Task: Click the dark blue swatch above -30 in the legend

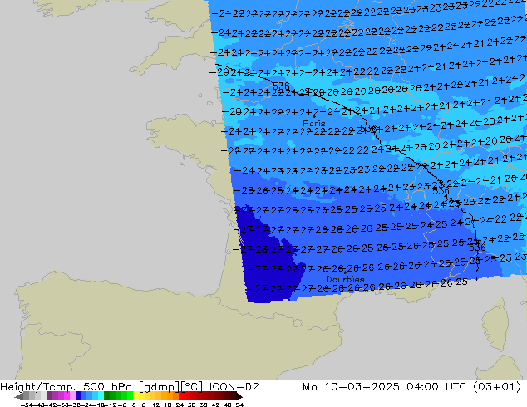Action: [x=78, y=396]
